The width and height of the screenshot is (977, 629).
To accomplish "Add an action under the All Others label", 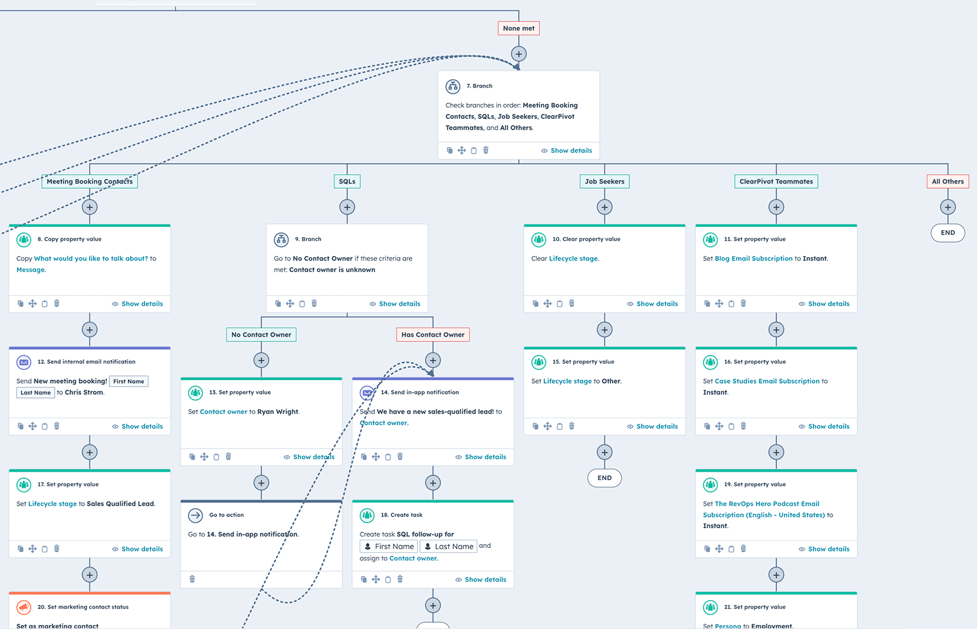I will tap(947, 207).
